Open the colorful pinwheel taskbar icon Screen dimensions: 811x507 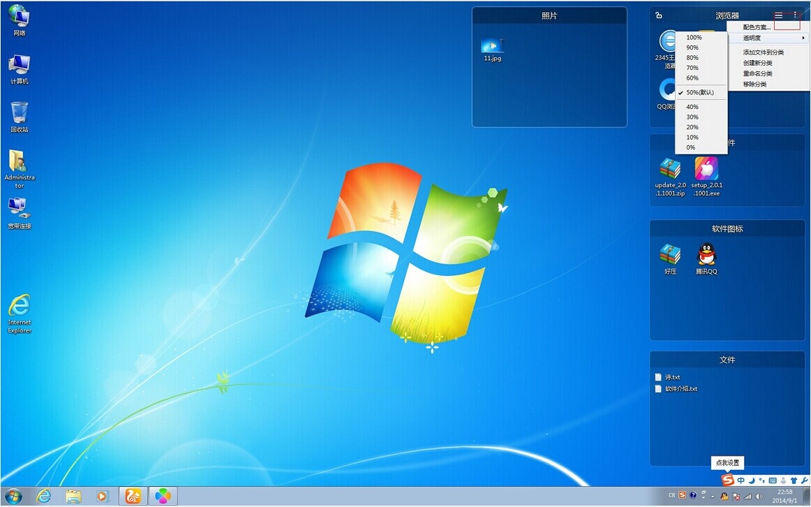(x=163, y=497)
